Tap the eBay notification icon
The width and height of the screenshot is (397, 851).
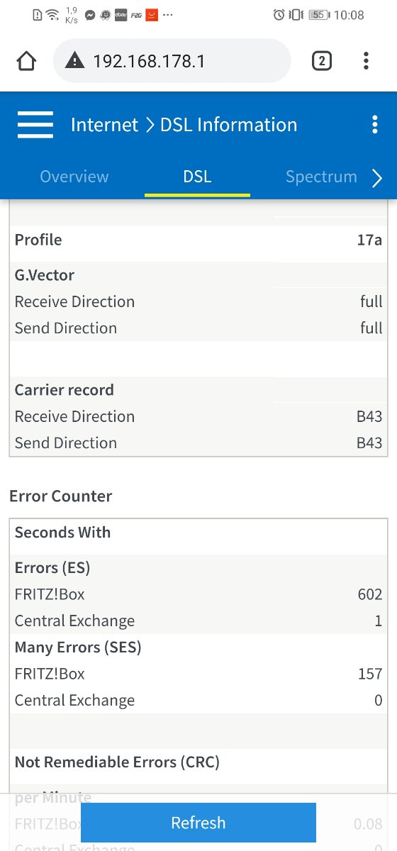click(x=121, y=15)
